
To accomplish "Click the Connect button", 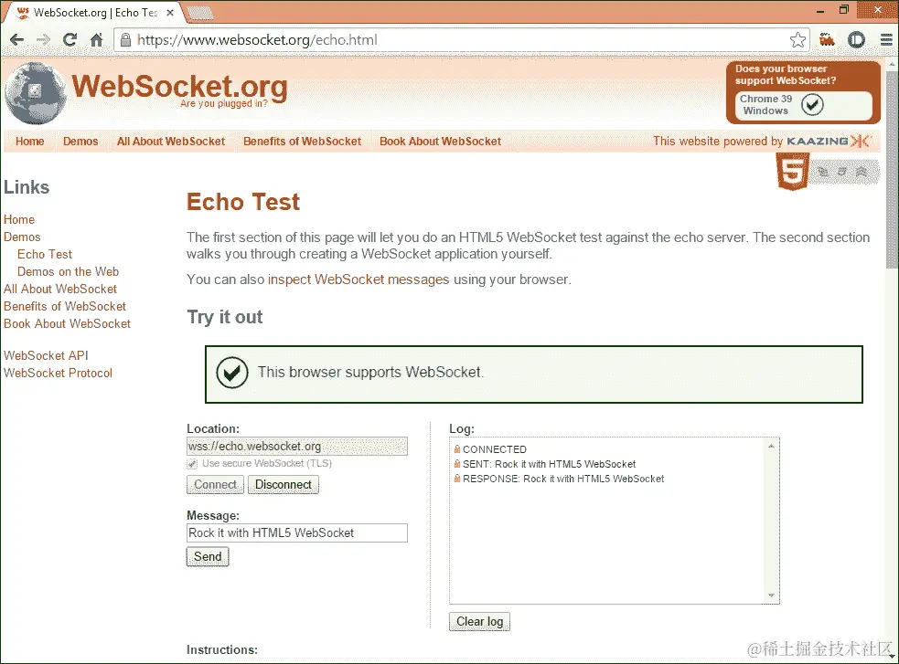I will pyautogui.click(x=215, y=484).
